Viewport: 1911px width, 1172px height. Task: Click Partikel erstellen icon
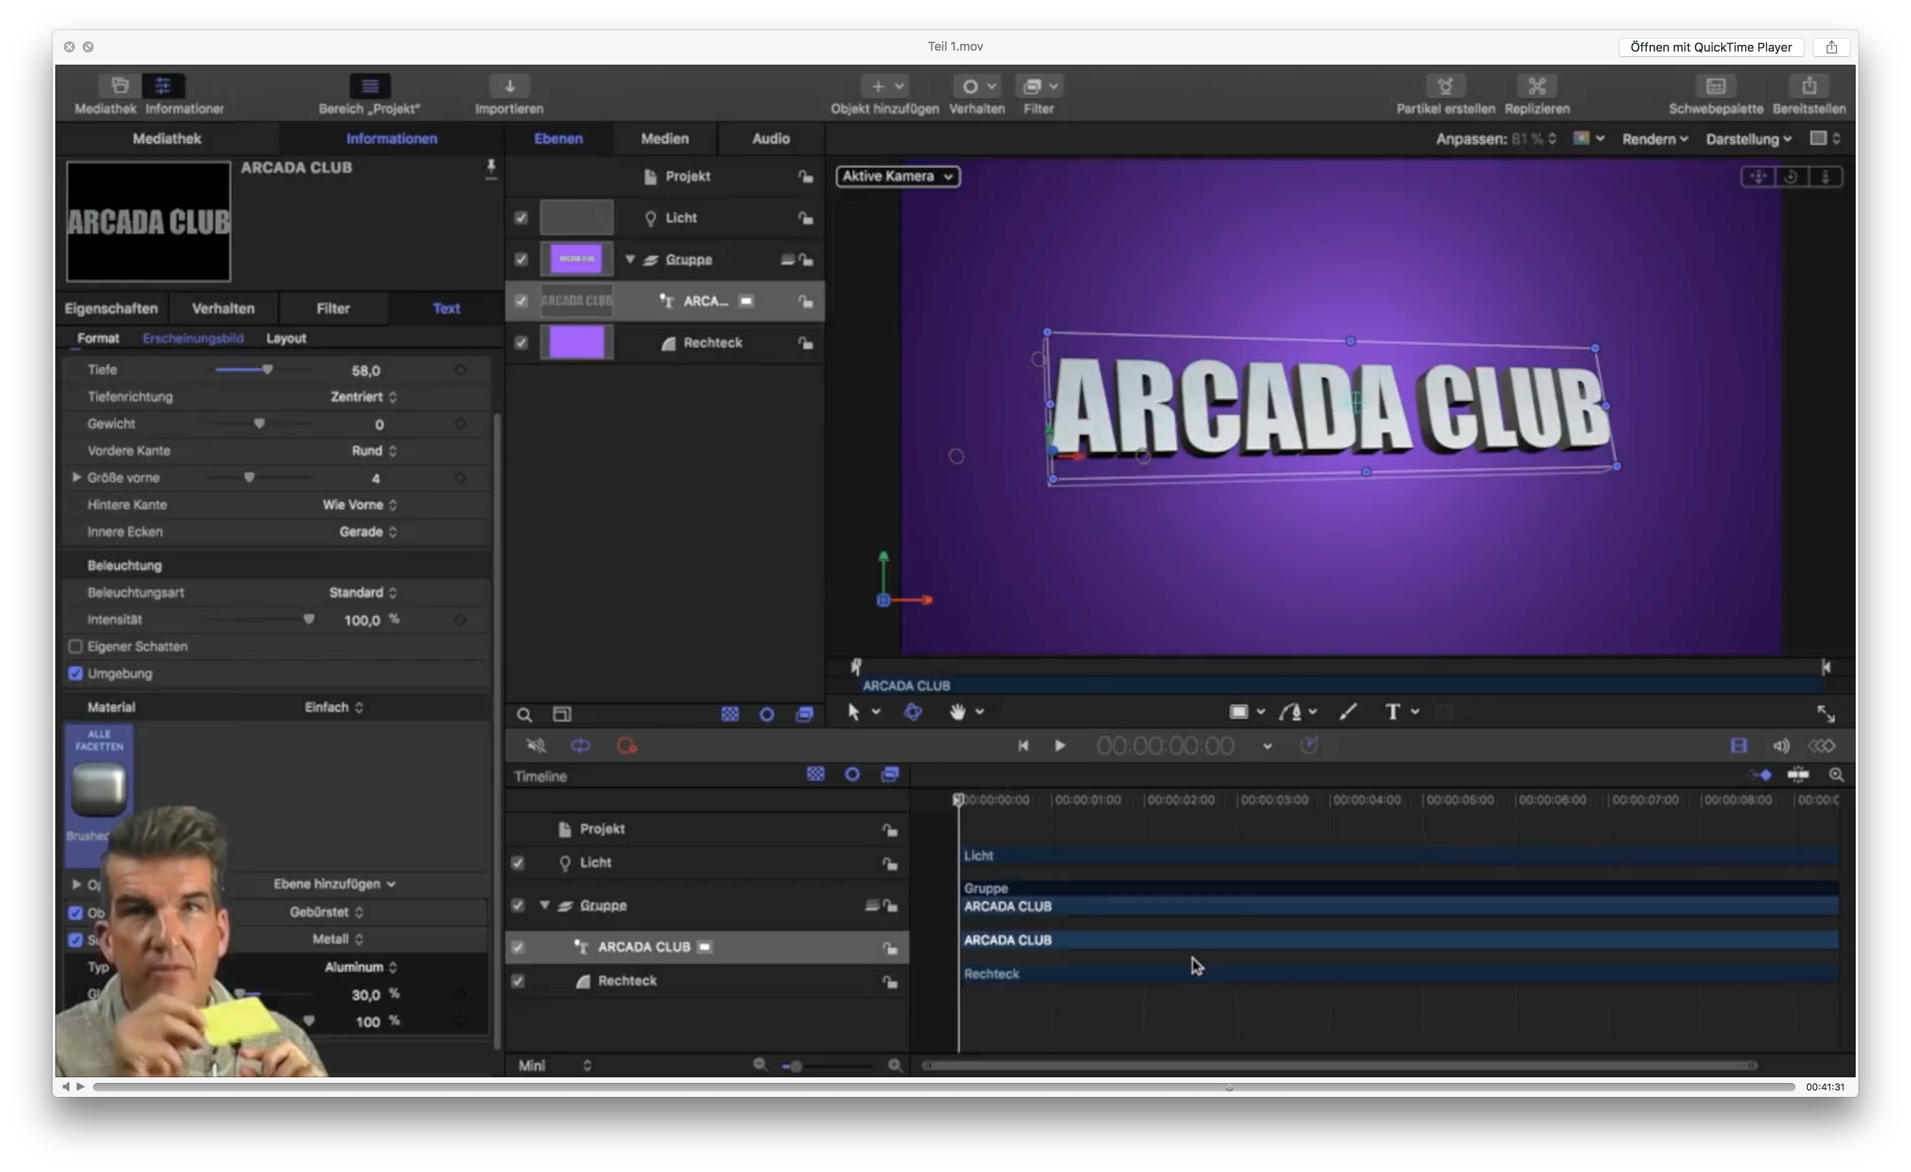[1445, 85]
